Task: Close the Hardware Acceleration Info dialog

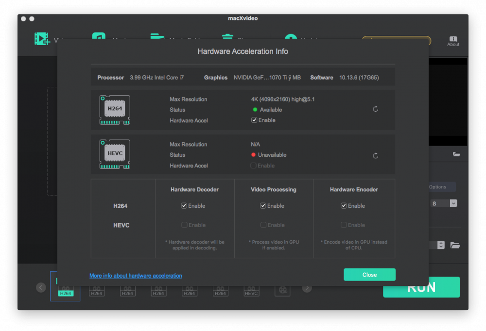Action: 369,275
